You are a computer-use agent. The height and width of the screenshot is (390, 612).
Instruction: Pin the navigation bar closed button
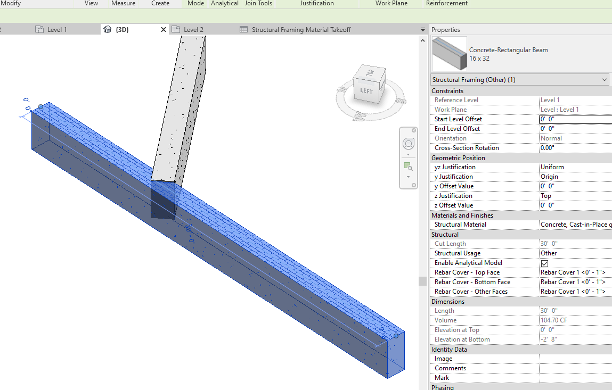414,130
